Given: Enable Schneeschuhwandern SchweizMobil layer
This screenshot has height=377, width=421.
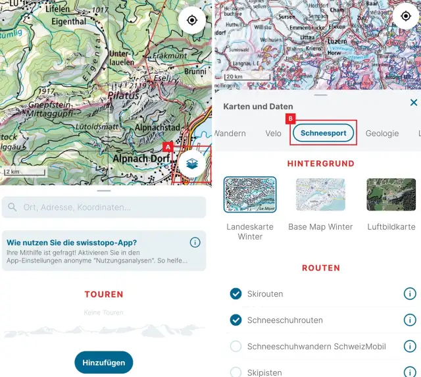Looking at the screenshot, I should coord(235,346).
